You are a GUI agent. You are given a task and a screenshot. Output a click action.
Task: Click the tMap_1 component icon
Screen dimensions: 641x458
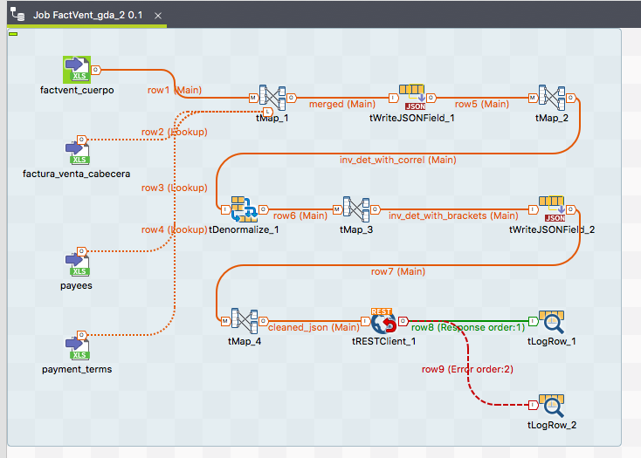point(272,98)
